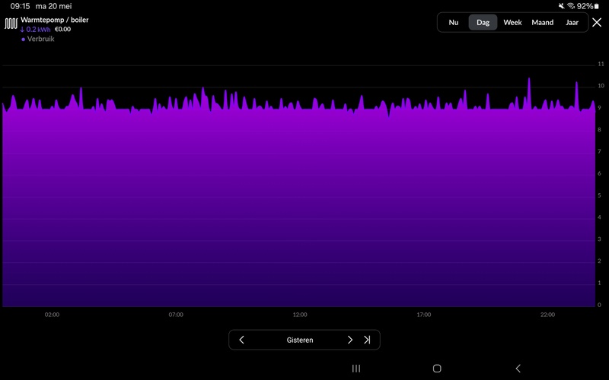Image resolution: width=609 pixels, height=380 pixels.
Task: Open Android recent apps button
Action: (356, 369)
